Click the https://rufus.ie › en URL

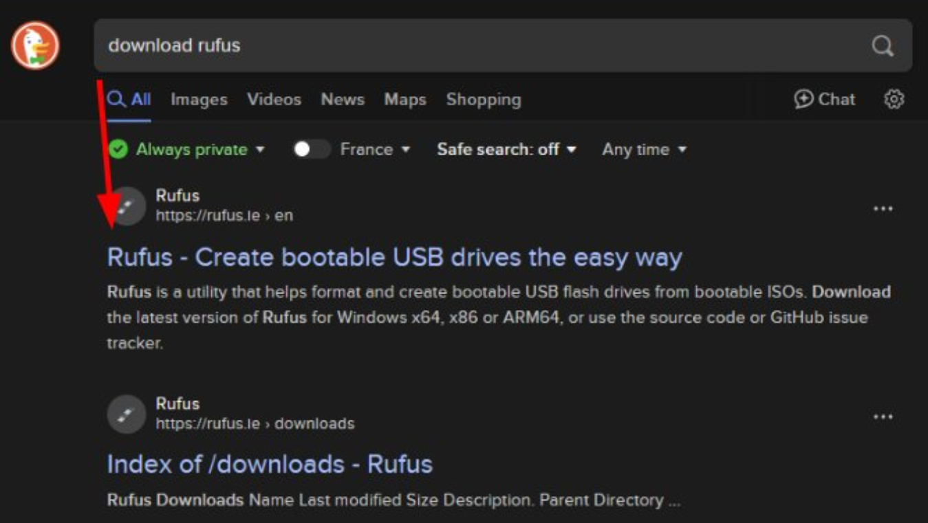point(224,215)
